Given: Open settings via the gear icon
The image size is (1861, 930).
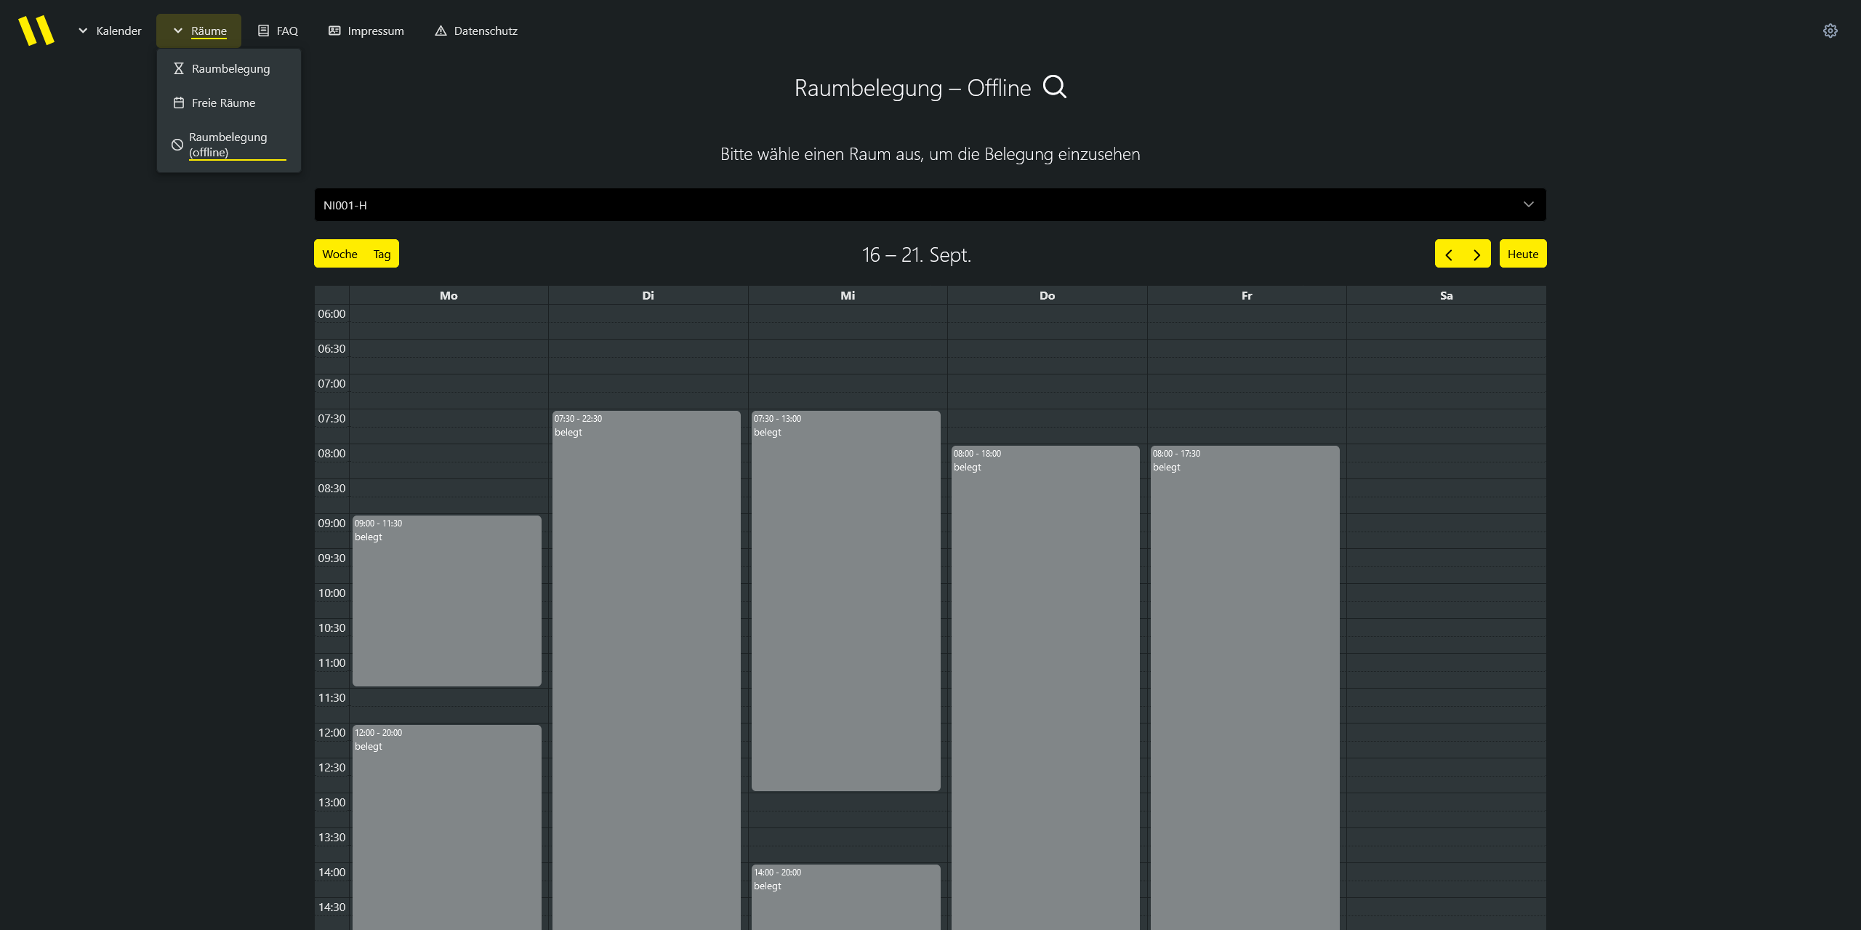Looking at the screenshot, I should tap(1830, 31).
